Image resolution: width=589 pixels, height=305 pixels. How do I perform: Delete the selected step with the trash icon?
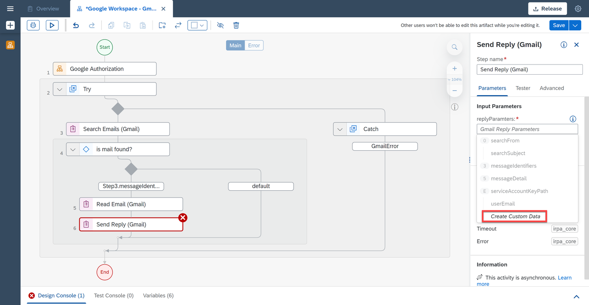pos(236,25)
